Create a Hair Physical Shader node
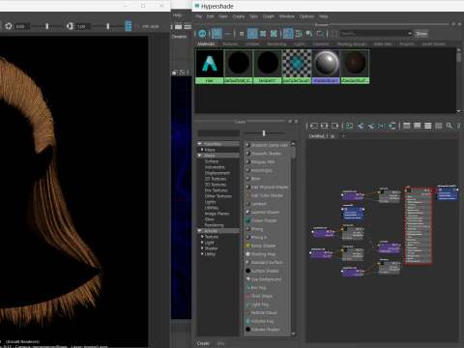 [x=267, y=187]
